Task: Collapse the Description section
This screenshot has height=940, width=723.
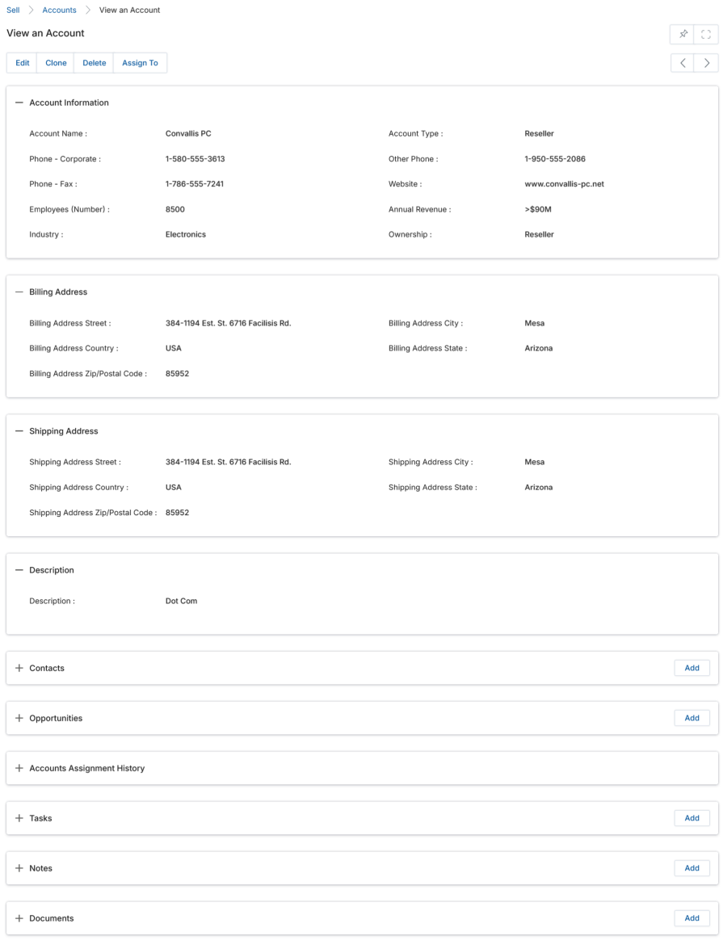Action: (x=19, y=570)
